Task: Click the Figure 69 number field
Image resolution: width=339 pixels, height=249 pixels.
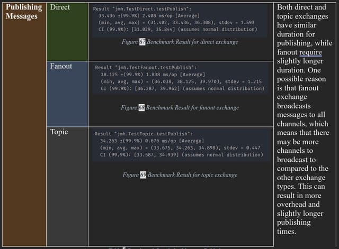Action: (143, 175)
